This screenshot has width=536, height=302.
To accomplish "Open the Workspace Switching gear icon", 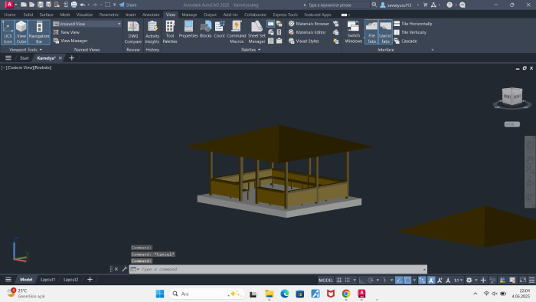I will (469, 280).
